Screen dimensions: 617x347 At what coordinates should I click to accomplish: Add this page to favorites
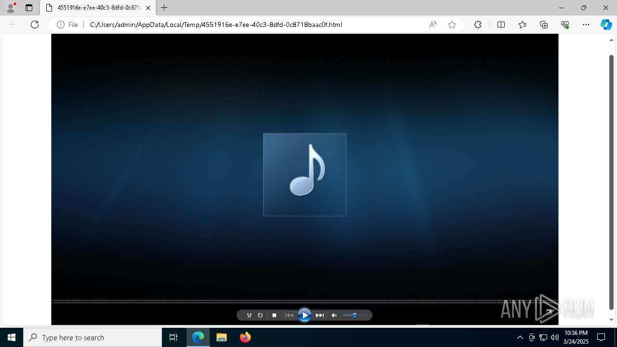(452, 25)
